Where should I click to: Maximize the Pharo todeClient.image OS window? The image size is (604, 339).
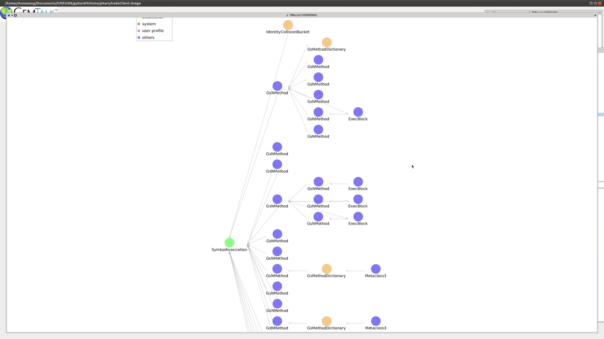click(x=595, y=3)
